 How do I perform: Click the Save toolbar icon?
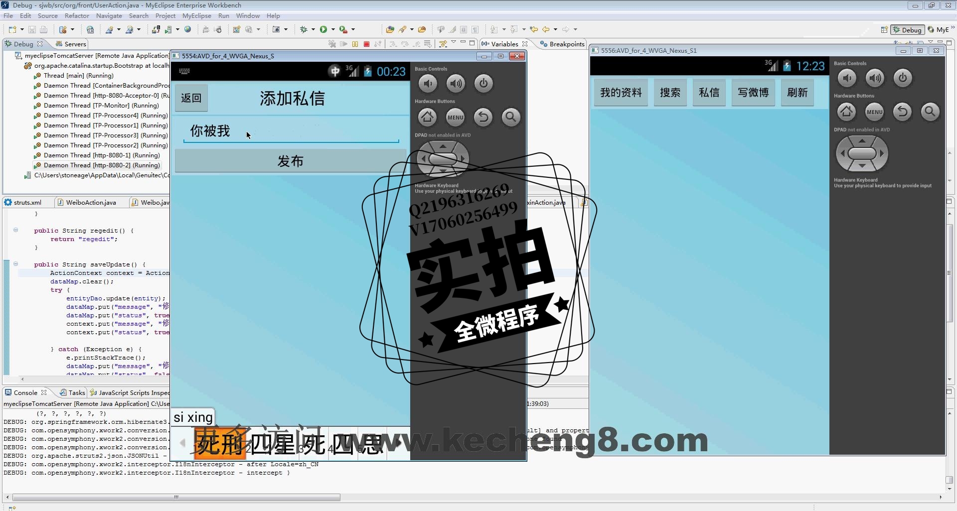32,29
